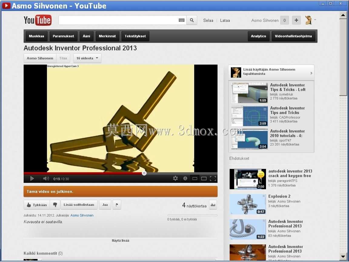Screen dimensions: 349x262
Task: Click Näytä lisää to expand description
Action: (x=120, y=240)
